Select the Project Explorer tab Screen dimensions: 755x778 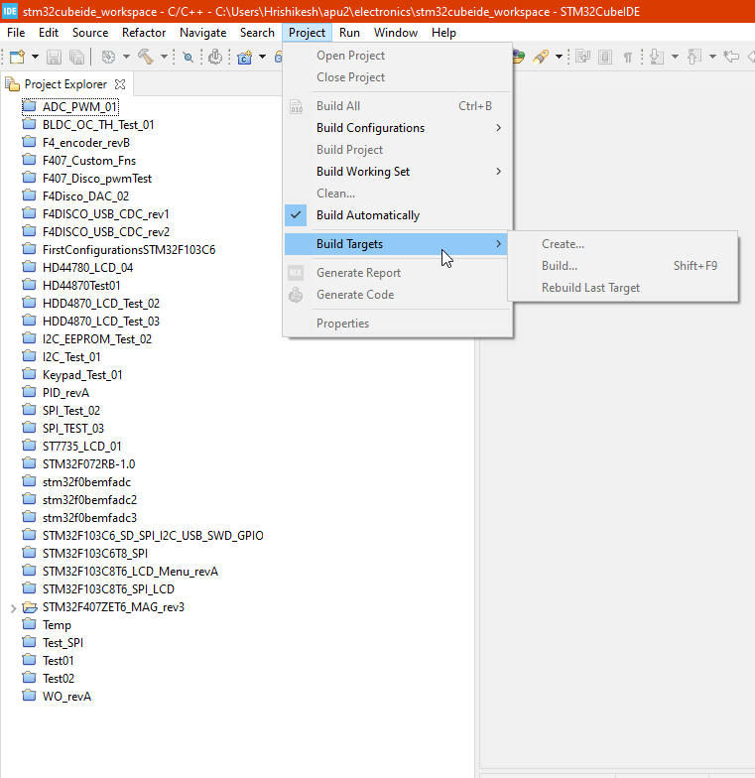[65, 84]
